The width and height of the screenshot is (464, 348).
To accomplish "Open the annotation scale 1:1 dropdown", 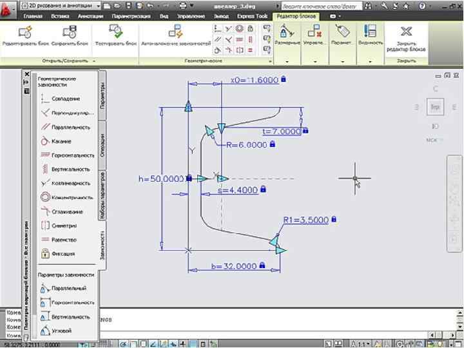I will click(361, 344).
